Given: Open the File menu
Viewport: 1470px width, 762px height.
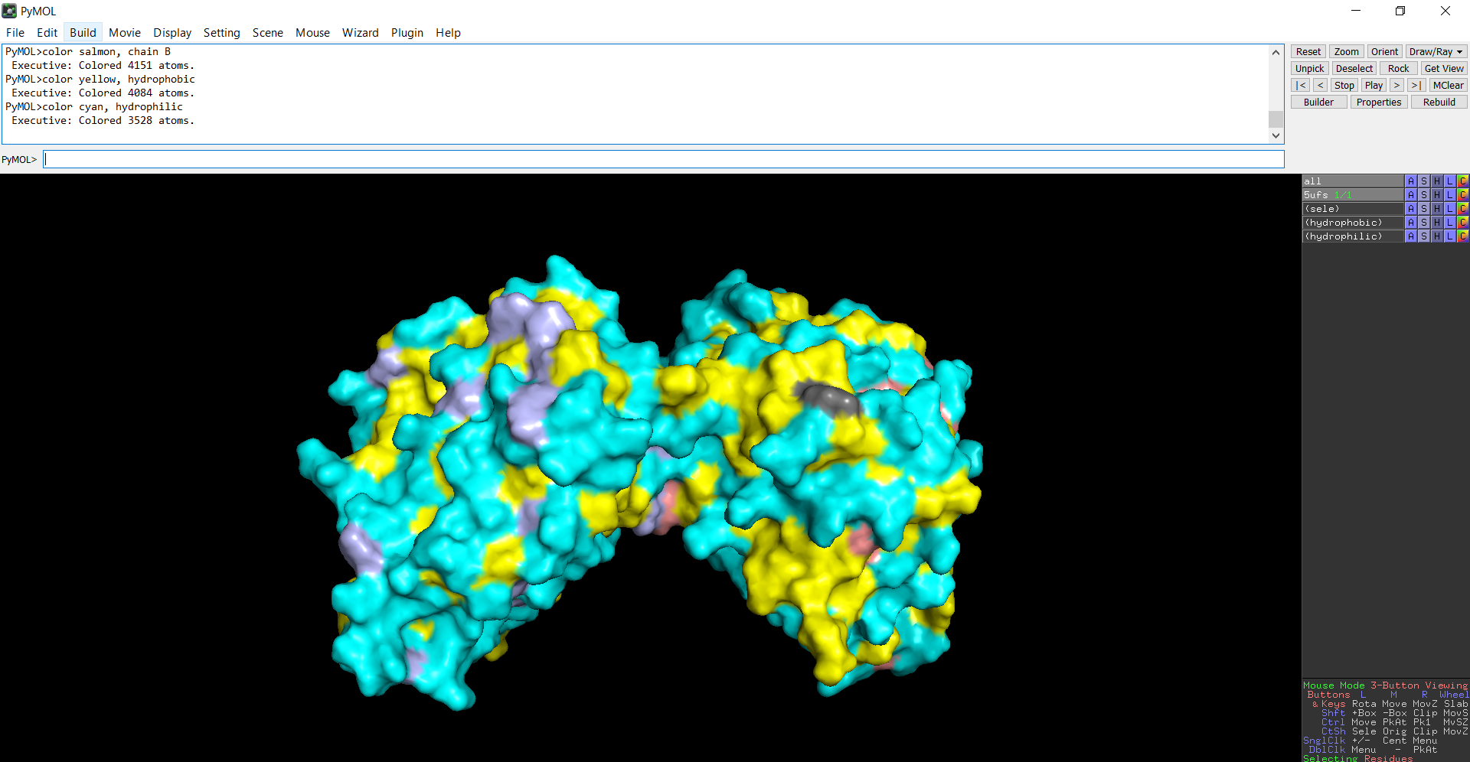Looking at the screenshot, I should point(15,33).
